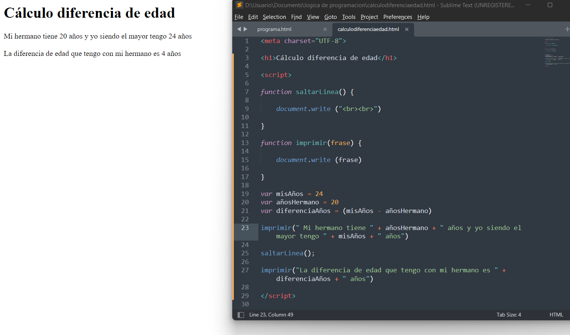The image size is (570, 335).
Task: Click line number 23 in gutter
Action: click(245, 228)
